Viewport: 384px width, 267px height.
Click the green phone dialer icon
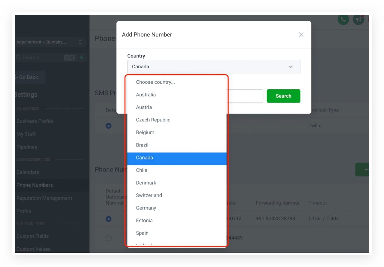[x=343, y=20]
